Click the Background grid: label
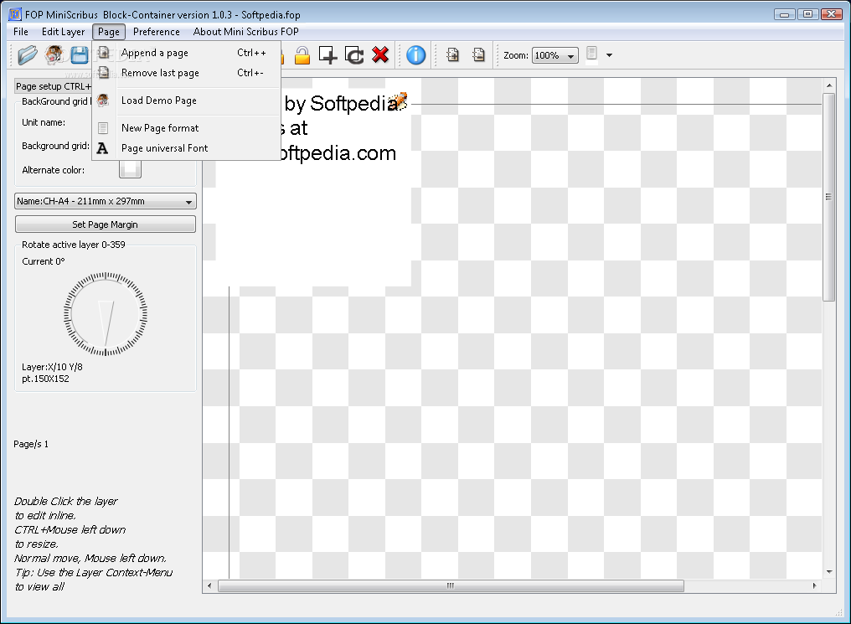The width and height of the screenshot is (851, 624). (x=55, y=146)
